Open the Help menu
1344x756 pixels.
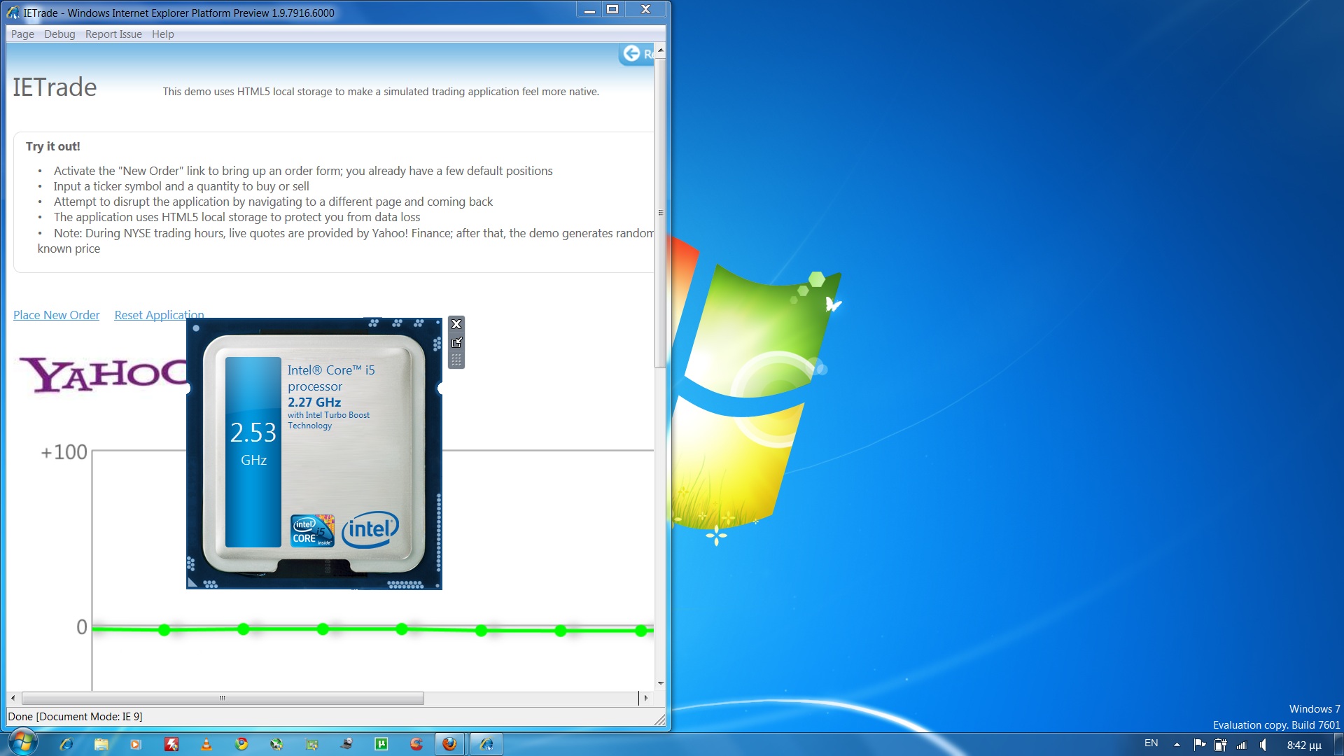[x=163, y=34]
